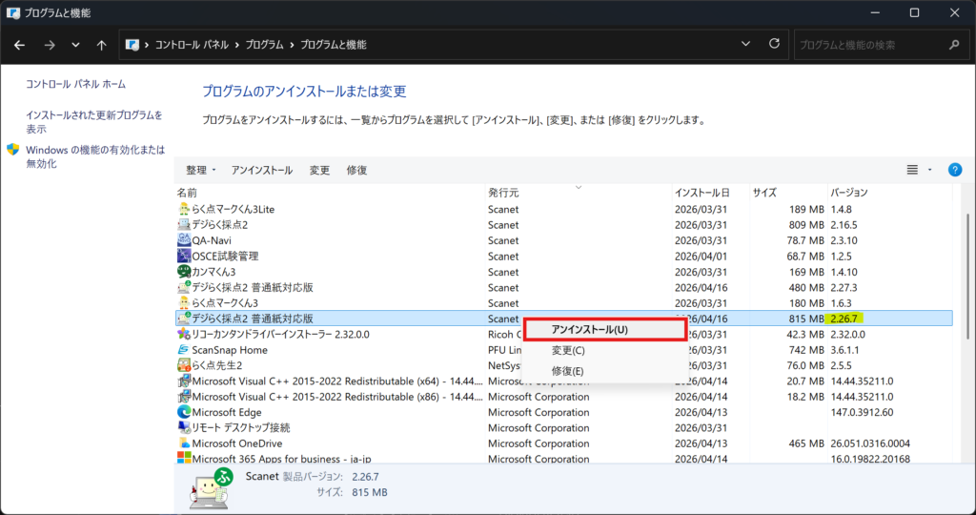
Task: Click version 26.051.0316.0004 cell
Action: tap(870, 443)
